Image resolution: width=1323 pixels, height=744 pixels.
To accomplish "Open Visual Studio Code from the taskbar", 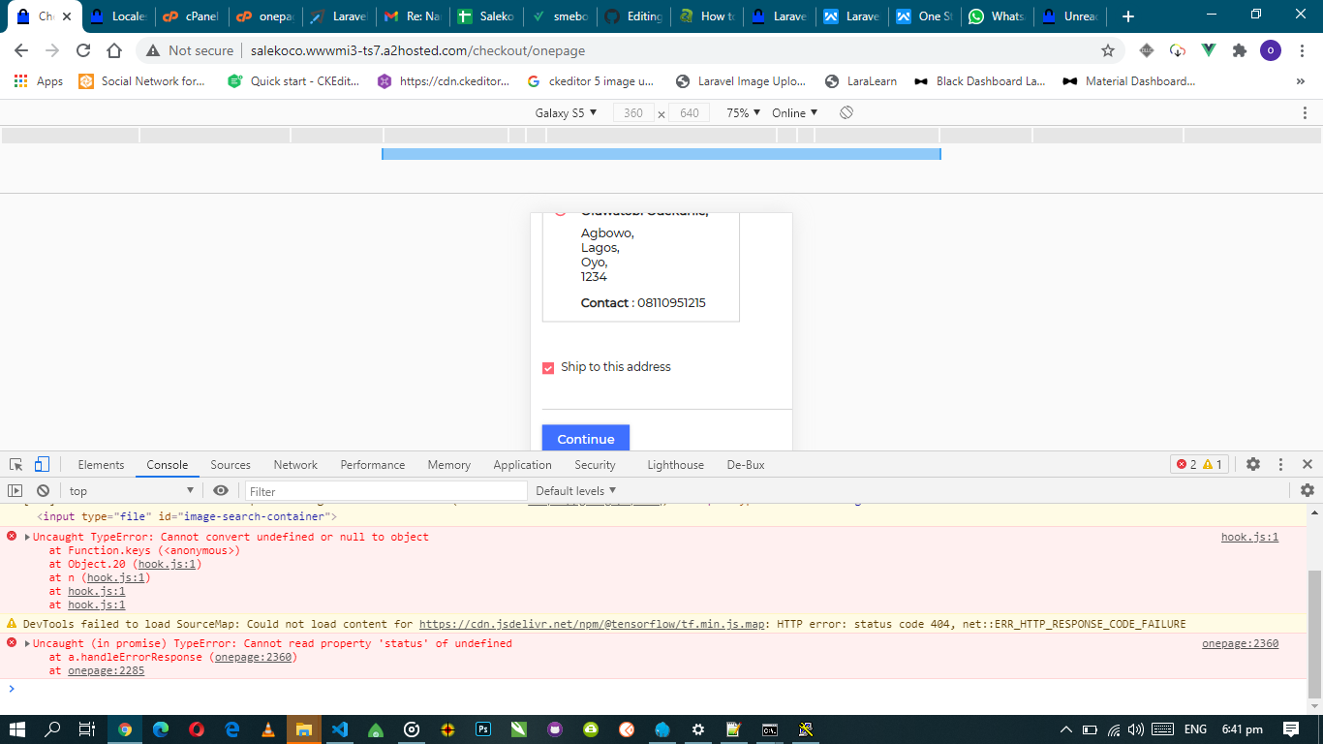I will coord(339,729).
